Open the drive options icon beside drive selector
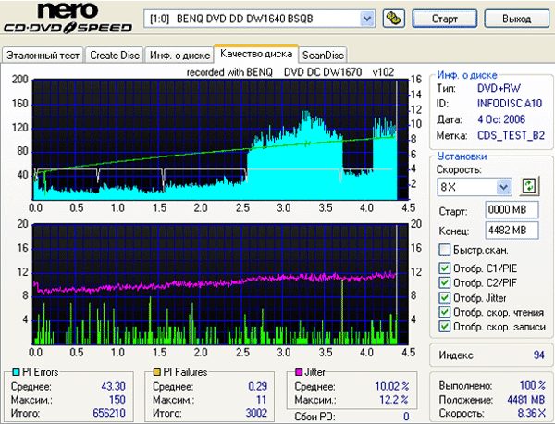The height and width of the screenshot is (424, 555). [x=394, y=18]
